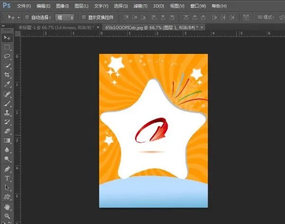Open the 滤镜(T) menu
285x224 pixels.
click(x=140, y=6)
